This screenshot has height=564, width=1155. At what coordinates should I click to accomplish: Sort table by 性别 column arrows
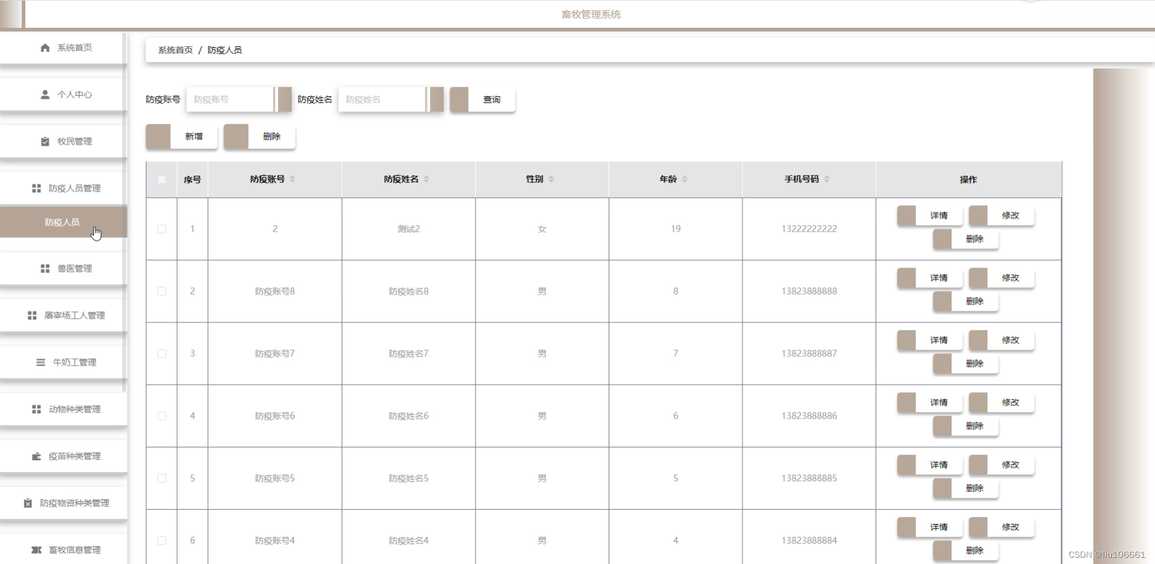click(551, 179)
